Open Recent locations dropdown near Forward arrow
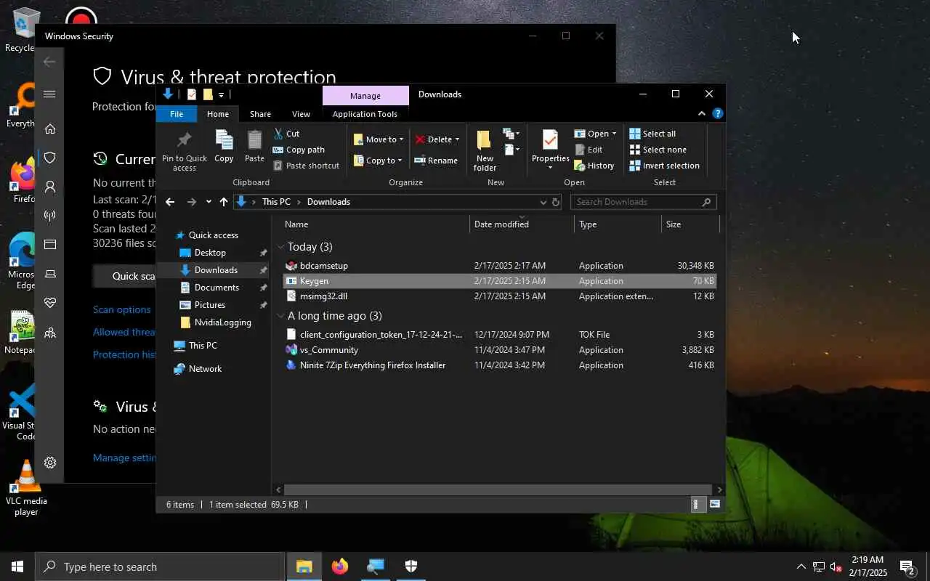This screenshot has height=581, width=930. point(209,202)
